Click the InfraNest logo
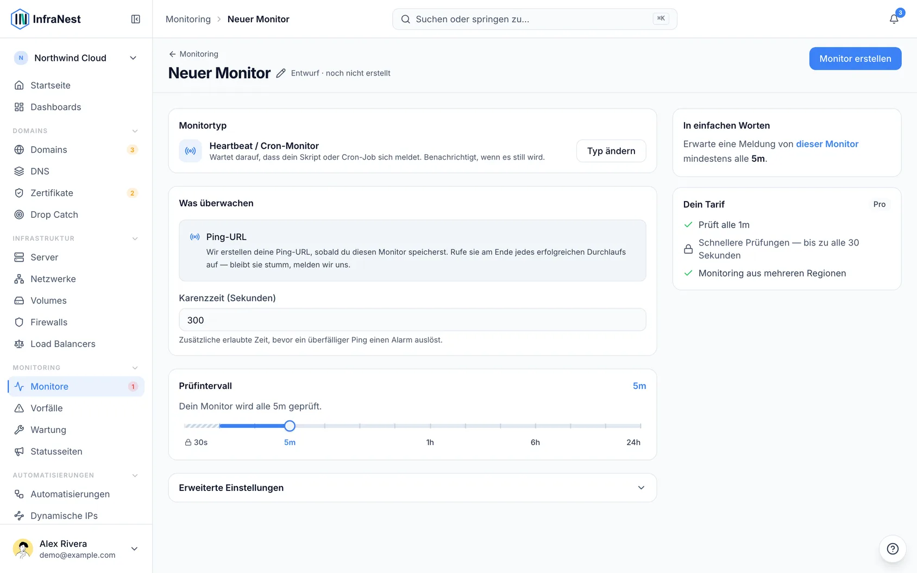Viewport: 917px width, 573px height. (46, 19)
